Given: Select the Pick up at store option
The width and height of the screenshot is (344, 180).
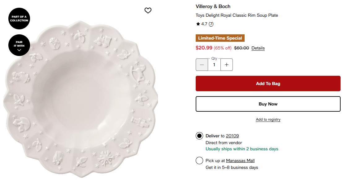Looking at the screenshot, I should tap(199, 161).
